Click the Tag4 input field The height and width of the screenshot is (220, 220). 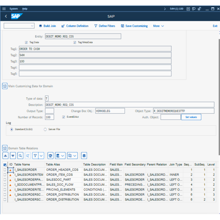coord(95,67)
